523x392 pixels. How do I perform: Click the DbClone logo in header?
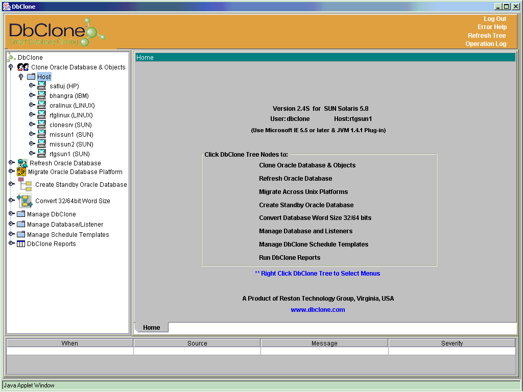click(x=57, y=32)
